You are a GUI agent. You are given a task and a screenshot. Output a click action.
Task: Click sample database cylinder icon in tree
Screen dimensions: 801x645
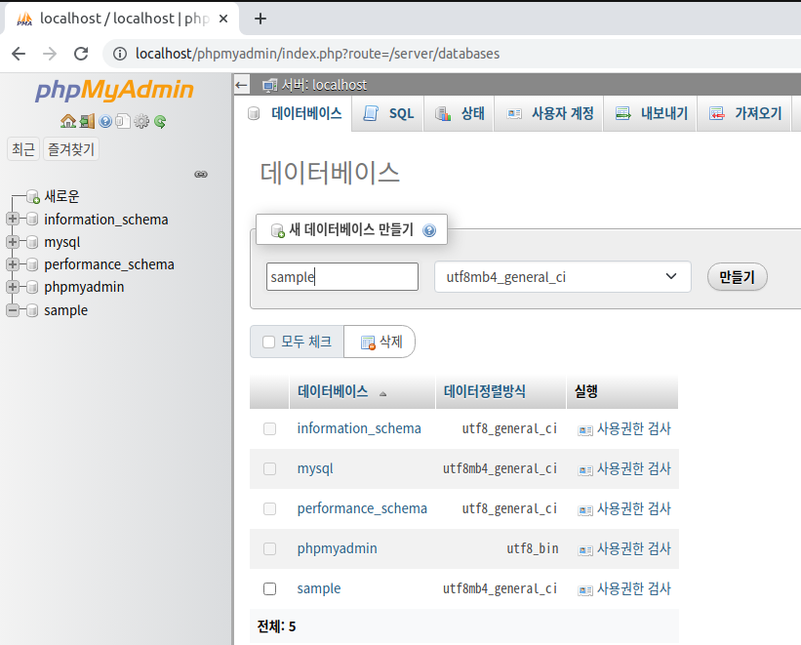[31, 310]
